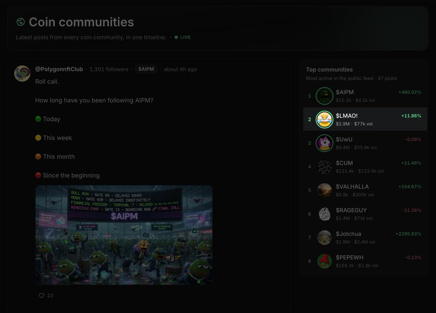Open the $Jotchua dog logo
The image size is (436, 313).
pyautogui.click(x=324, y=237)
